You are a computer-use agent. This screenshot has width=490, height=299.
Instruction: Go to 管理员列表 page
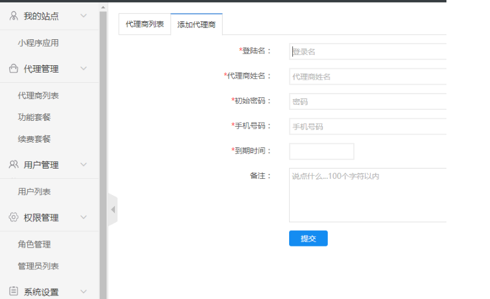[x=38, y=266]
